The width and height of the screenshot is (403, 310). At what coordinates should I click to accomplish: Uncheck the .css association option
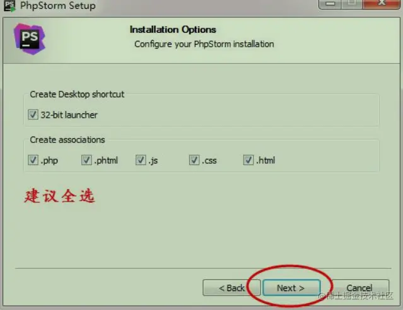[194, 160]
